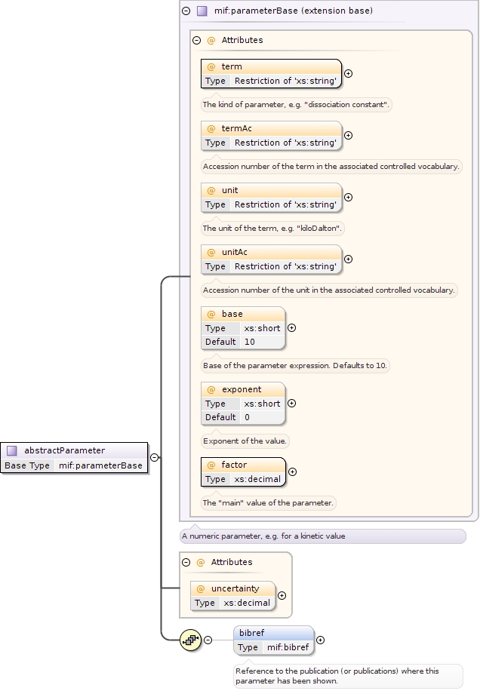Click the @ icon of the top Attributes group

pos(211,40)
